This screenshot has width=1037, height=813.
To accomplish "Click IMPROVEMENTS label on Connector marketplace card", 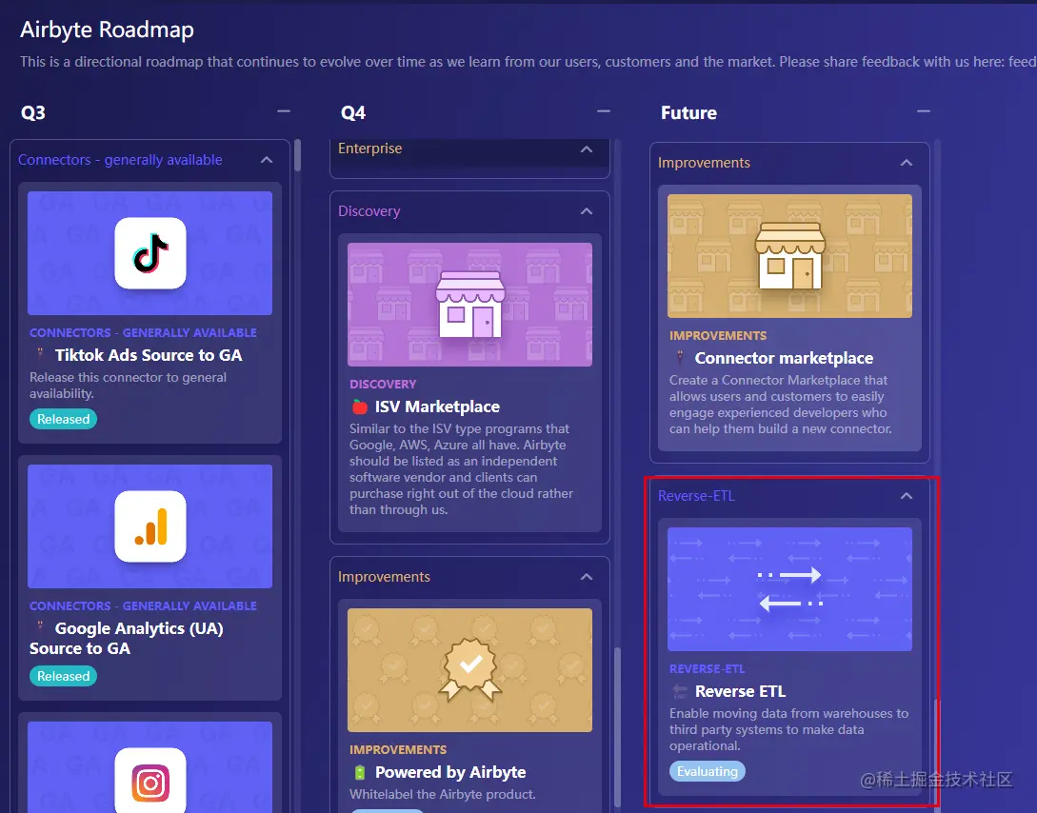I will coord(718,336).
